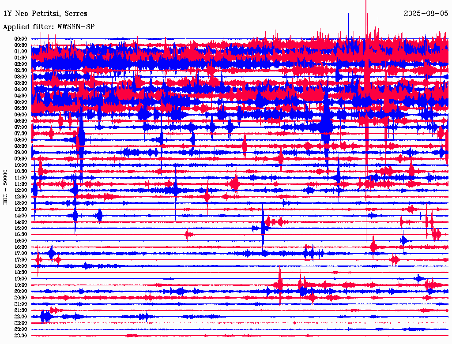Viewport: 452px width, 344px height.
Task: Select the 16:30 time label
Action: coord(21,247)
